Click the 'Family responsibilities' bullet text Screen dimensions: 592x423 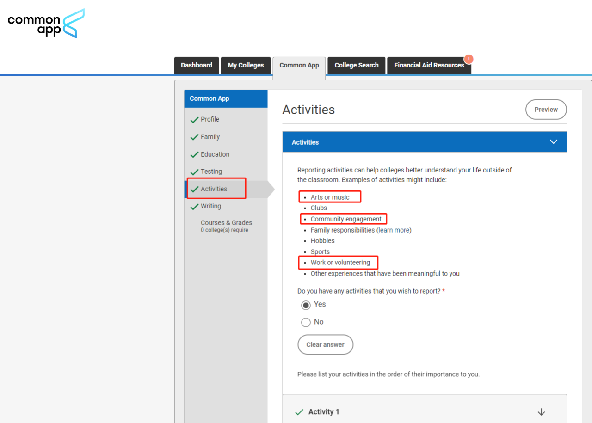point(343,230)
